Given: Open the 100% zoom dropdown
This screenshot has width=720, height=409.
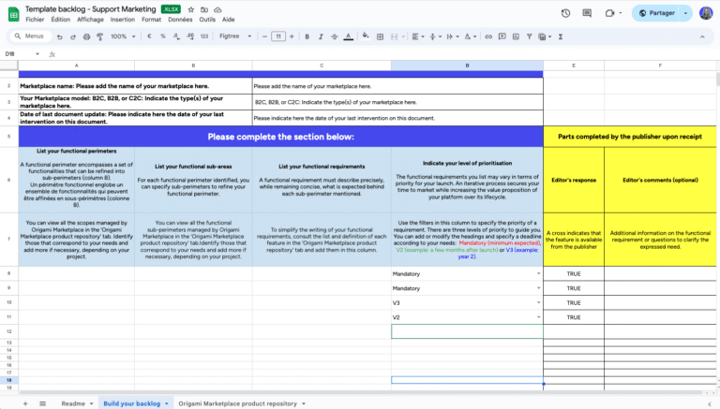Looking at the screenshot, I should 123,37.
